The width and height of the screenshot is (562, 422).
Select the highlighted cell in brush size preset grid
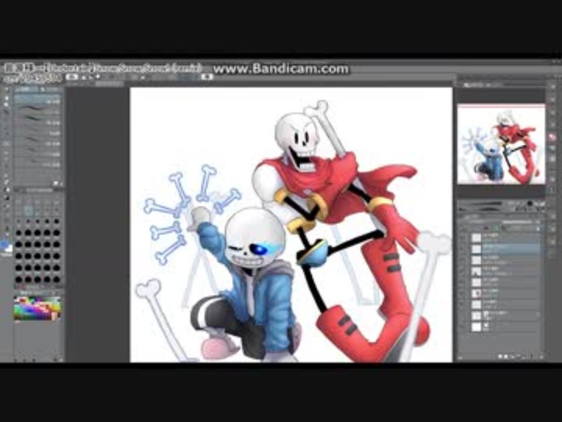tap(28, 212)
